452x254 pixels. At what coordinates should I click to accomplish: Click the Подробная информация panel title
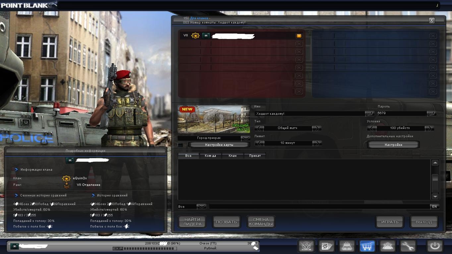tap(85, 151)
